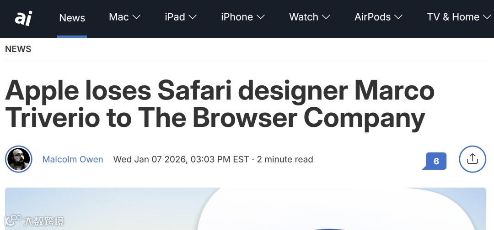This screenshot has width=494, height=230.
Task: Expand the AirPods dropdown chevron
Action: click(x=398, y=17)
